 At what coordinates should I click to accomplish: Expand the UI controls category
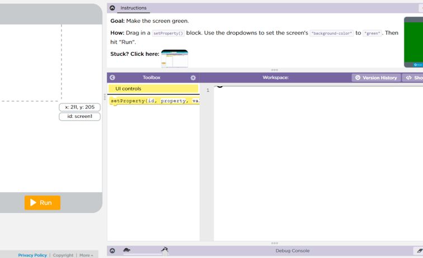click(x=153, y=89)
